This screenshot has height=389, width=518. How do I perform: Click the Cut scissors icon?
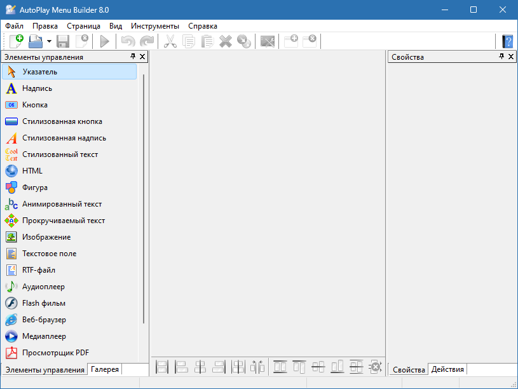[170, 41]
